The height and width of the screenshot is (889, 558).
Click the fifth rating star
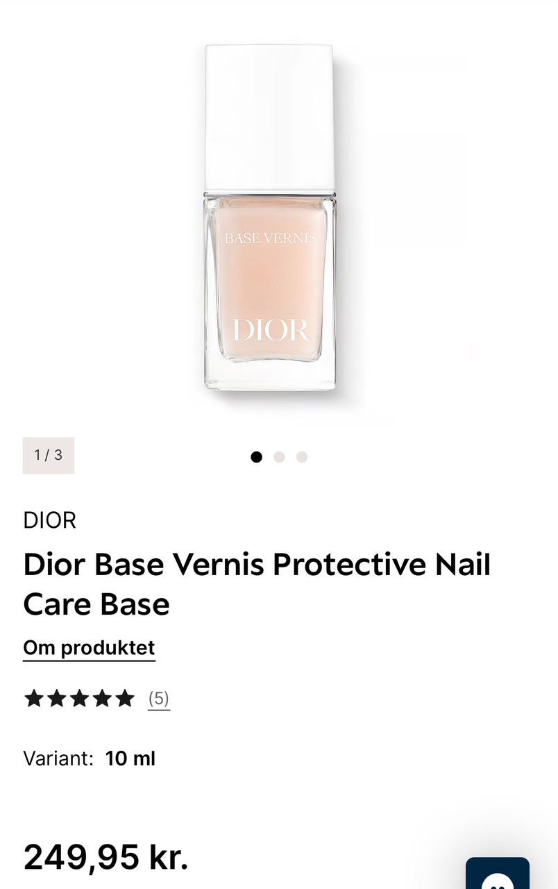pyautogui.click(x=125, y=698)
